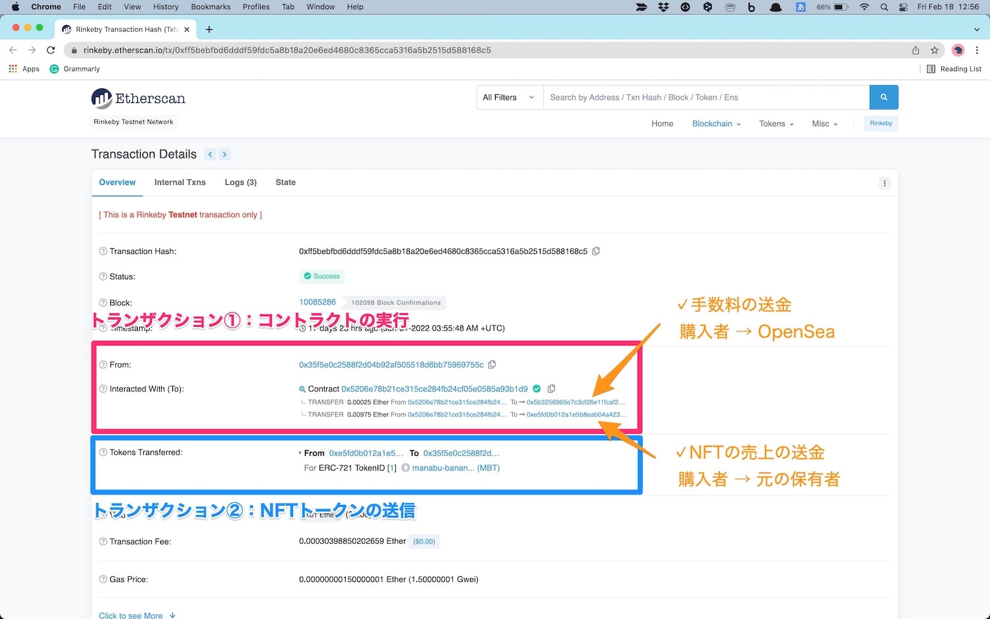Screen dimensions: 990x619
Task: Expand the Misc nav menu
Action: click(x=825, y=123)
